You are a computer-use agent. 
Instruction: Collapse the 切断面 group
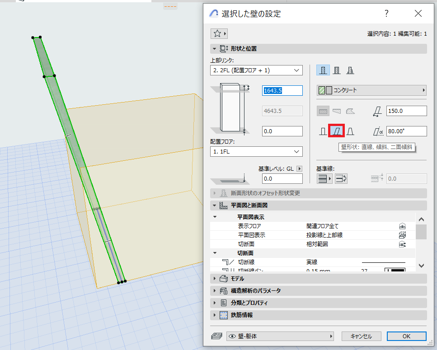[215, 253]
